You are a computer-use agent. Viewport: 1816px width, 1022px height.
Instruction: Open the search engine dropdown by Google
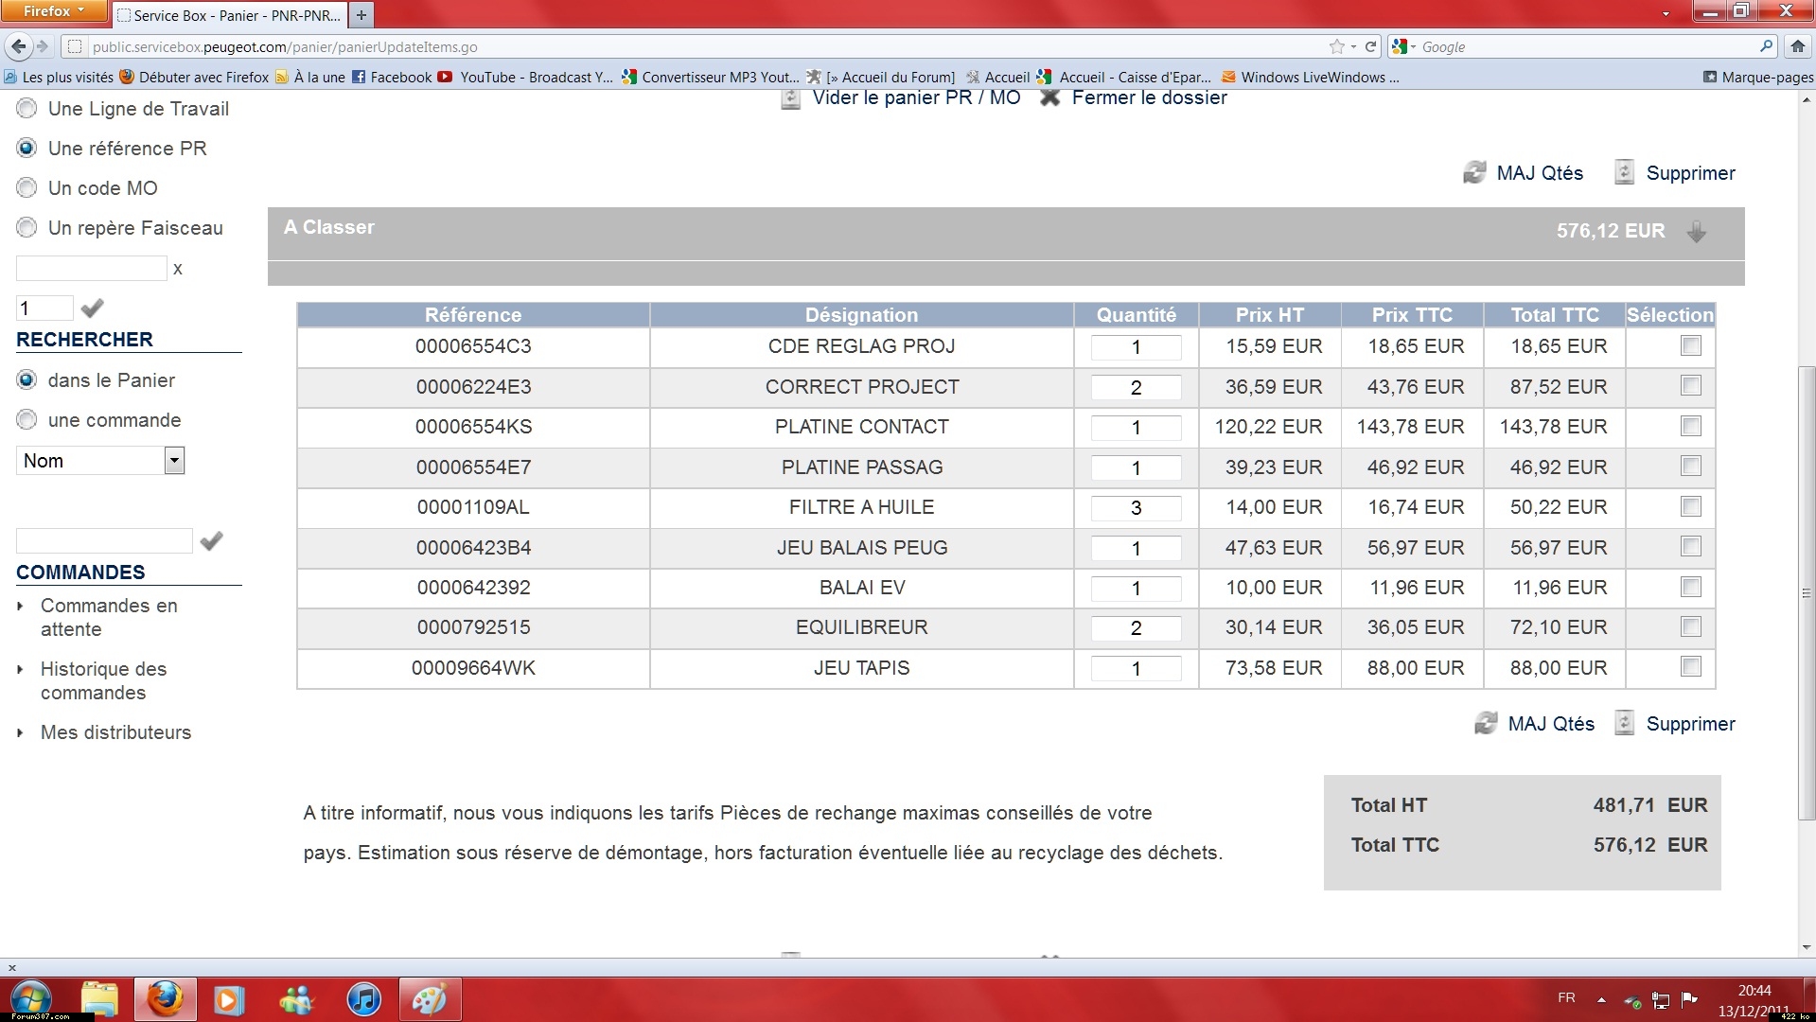1405,46
